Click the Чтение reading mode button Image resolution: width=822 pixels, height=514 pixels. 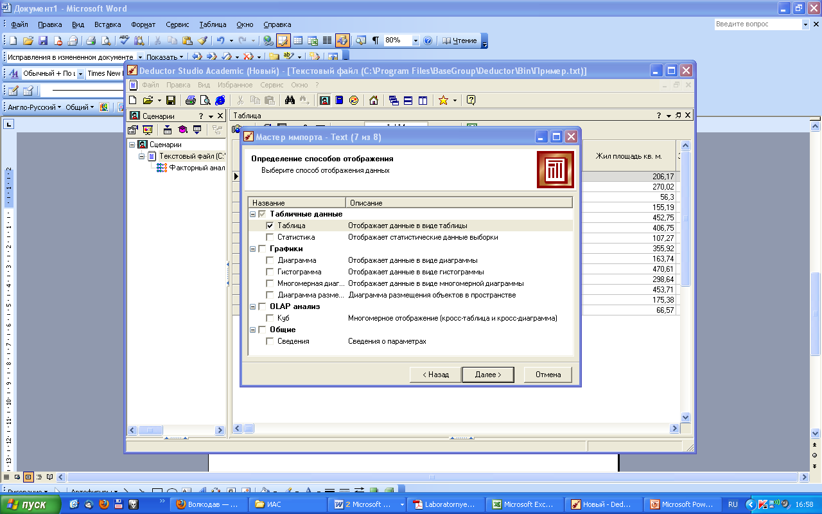pos(460,40)
